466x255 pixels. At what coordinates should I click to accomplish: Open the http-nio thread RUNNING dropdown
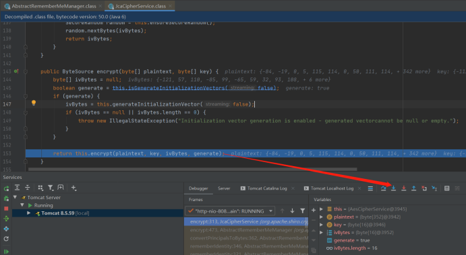click(x=230, y=211)
